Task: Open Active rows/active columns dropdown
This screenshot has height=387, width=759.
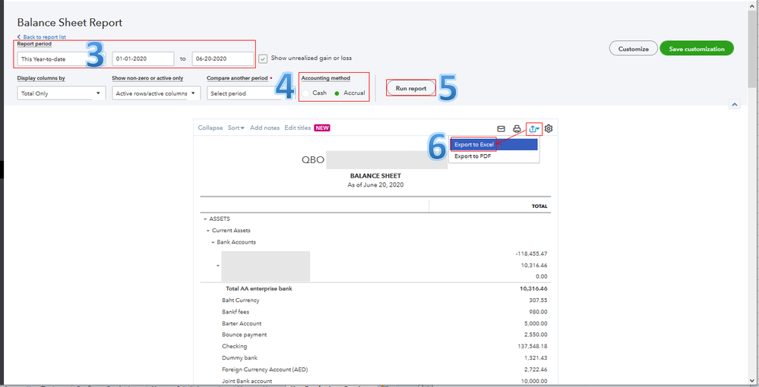Action: tap(156, 93)
